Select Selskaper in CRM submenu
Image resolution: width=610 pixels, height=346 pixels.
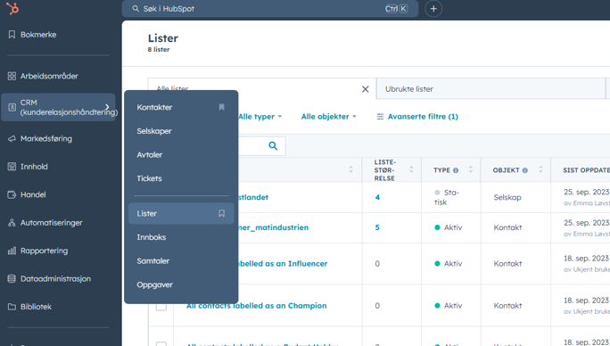pos(154,131)
